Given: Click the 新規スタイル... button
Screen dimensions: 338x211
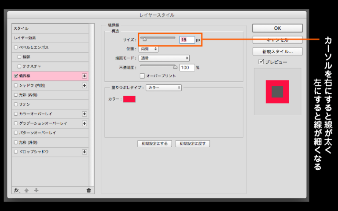Looking at the screenshot, I should 277,51.
